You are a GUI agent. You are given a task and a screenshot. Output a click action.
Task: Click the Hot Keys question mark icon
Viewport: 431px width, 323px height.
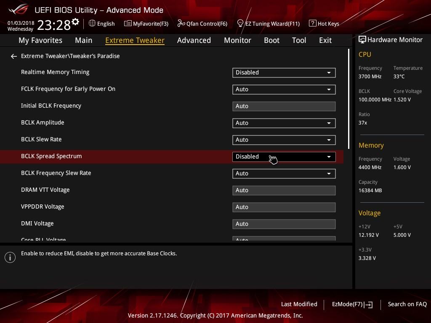coord(313,24)
